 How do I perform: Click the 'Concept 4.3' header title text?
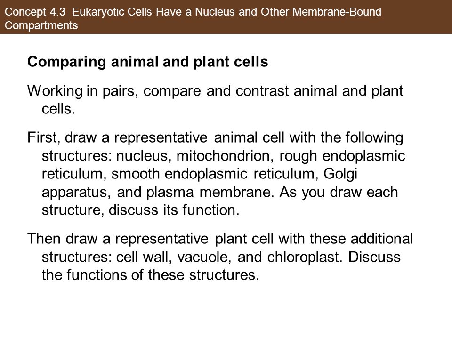35,12
